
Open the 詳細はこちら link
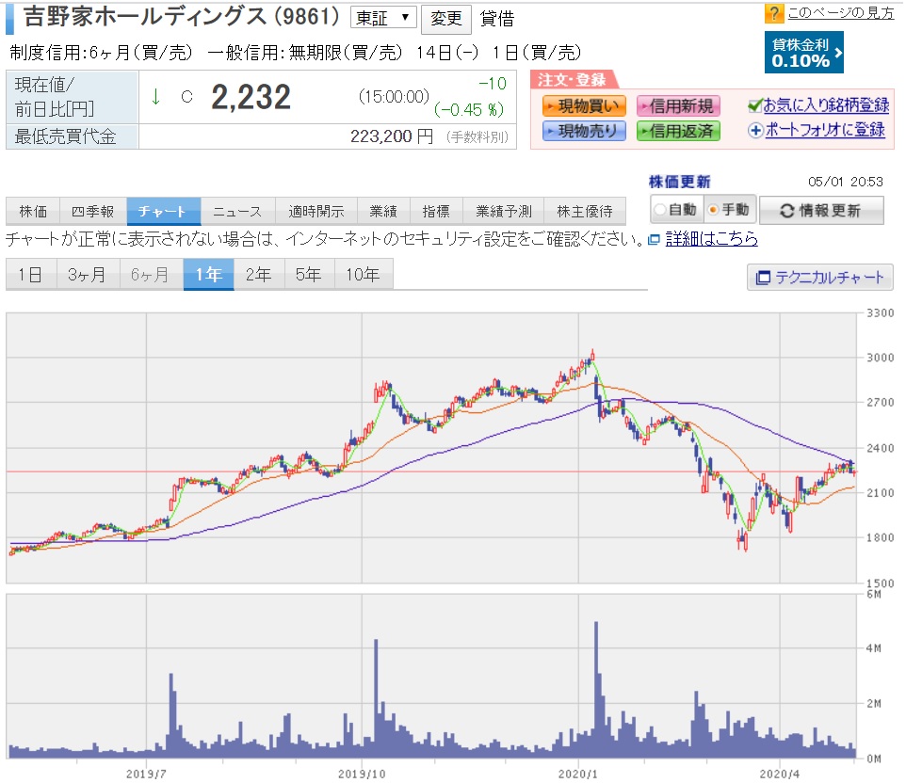tap(711, 239)
